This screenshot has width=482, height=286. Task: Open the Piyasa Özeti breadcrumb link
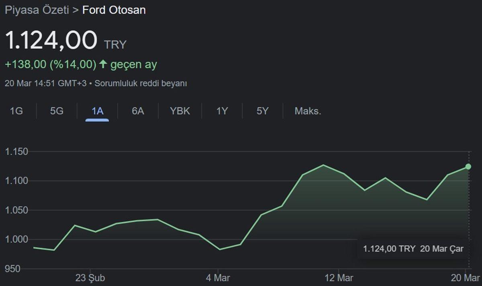(x=36, y=10)
